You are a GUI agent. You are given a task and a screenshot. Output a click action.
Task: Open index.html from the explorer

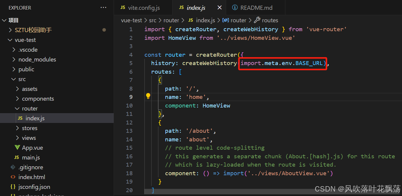click(32, 177)
